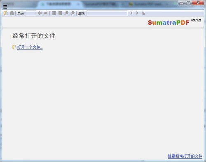
Task: Minimize the SumatraPDF window
Action: click(182, 3)
